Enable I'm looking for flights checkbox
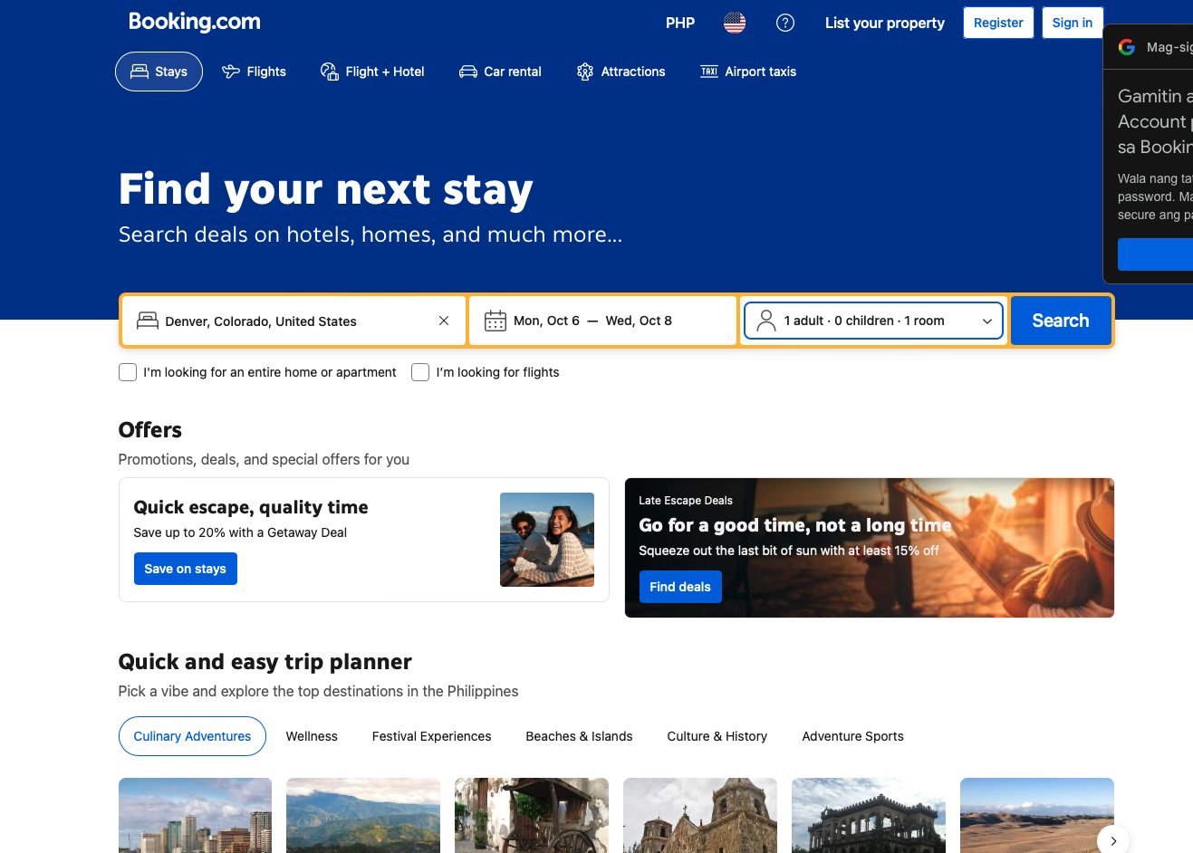The image size is (1193, 853). coord(420,372)
